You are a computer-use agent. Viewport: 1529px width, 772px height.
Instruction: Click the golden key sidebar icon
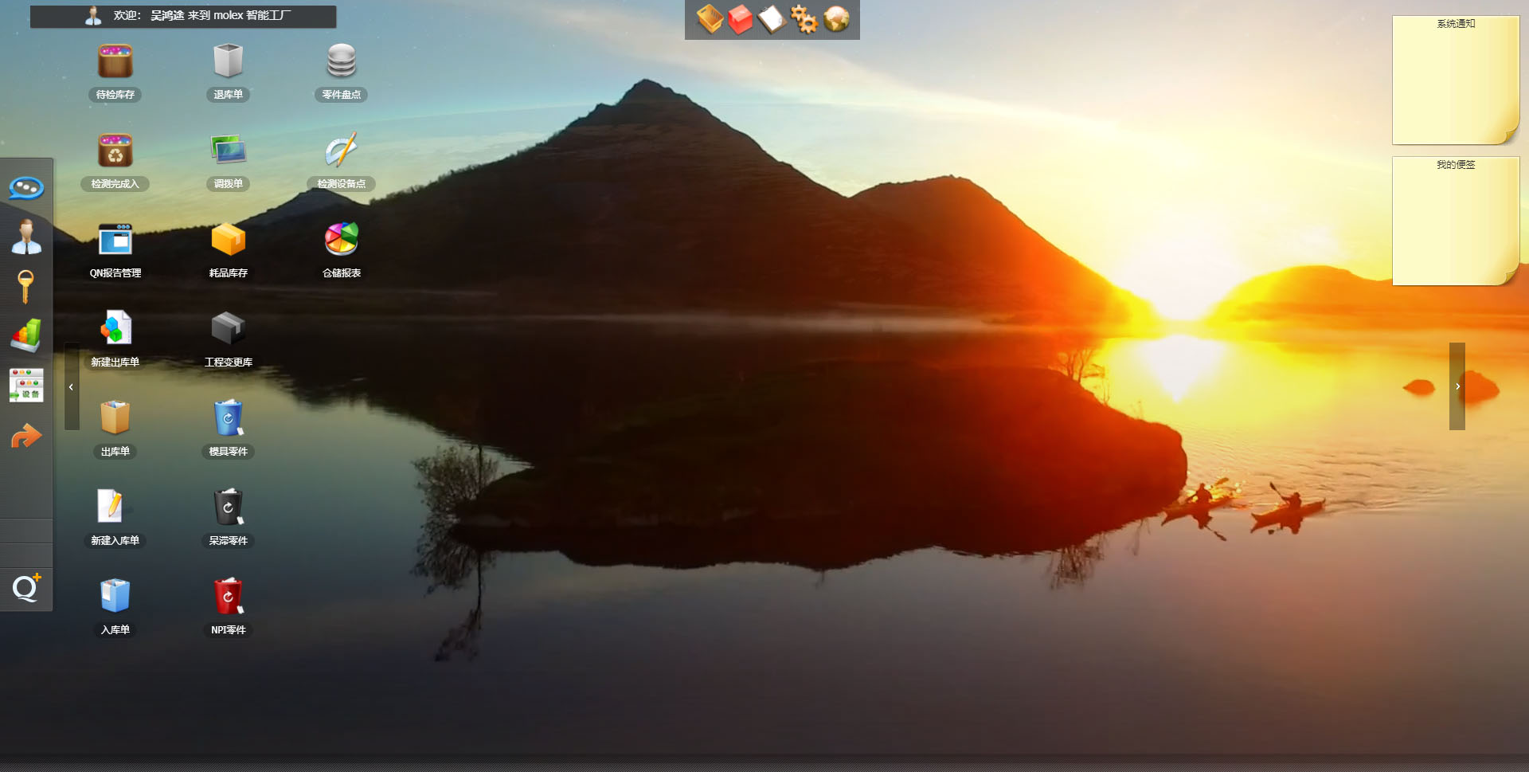click(x=26, y=287)
